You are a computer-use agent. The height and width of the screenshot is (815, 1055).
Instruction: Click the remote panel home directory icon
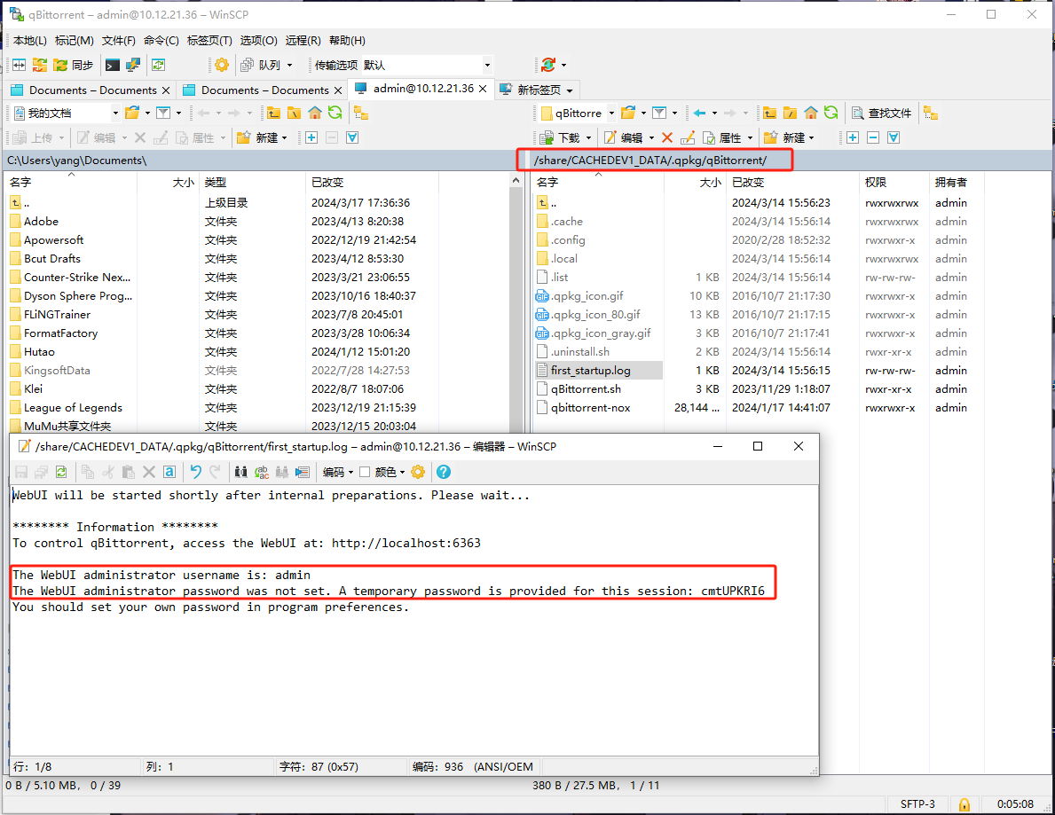tap(811, 113)
